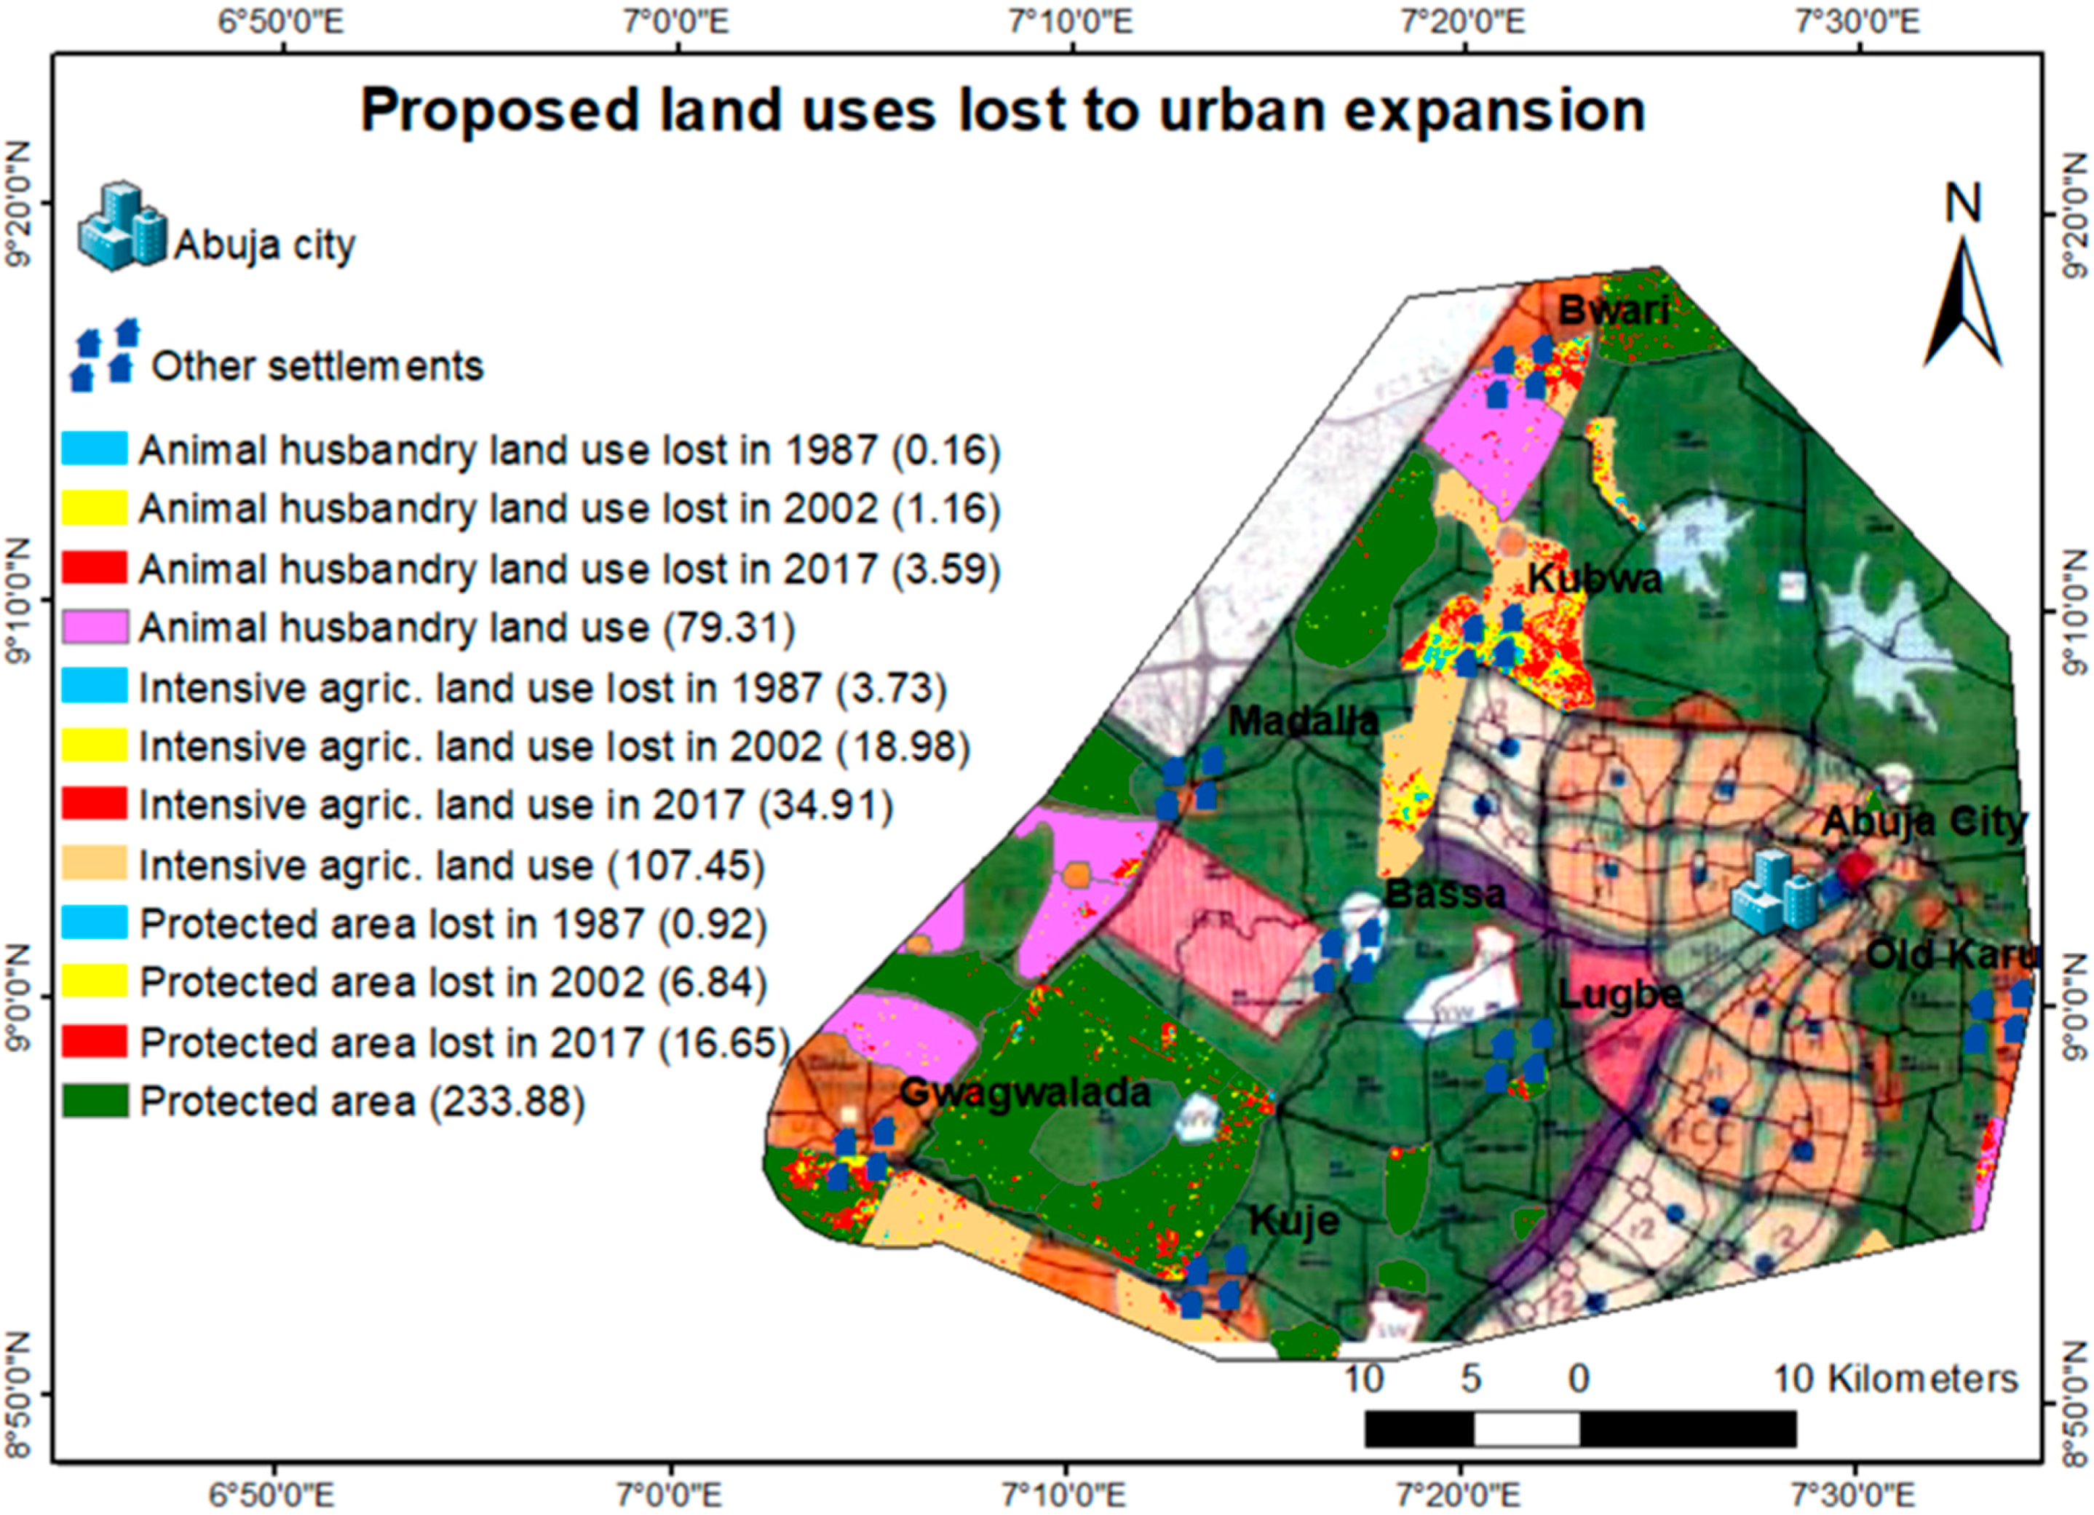The height and width of the screenshot is (1515, 2094).
Task: Click the settlement houses icon at Madalla
Action: click(x=1189, y=783)
